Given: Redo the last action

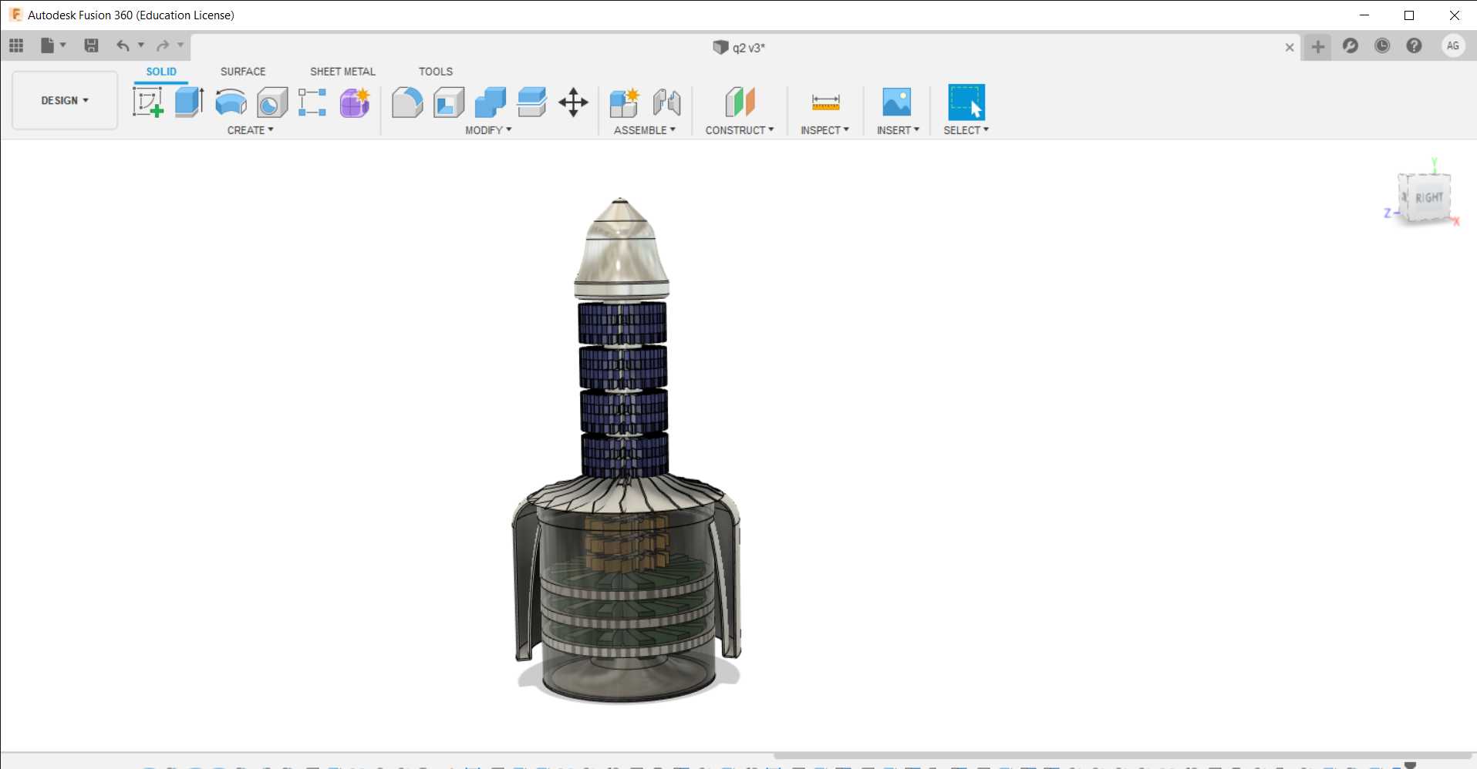Looking at the screenshot, I should point(163,45).
